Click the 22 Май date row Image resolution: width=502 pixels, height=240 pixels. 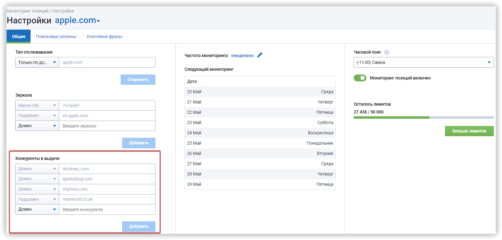(260, 112)
